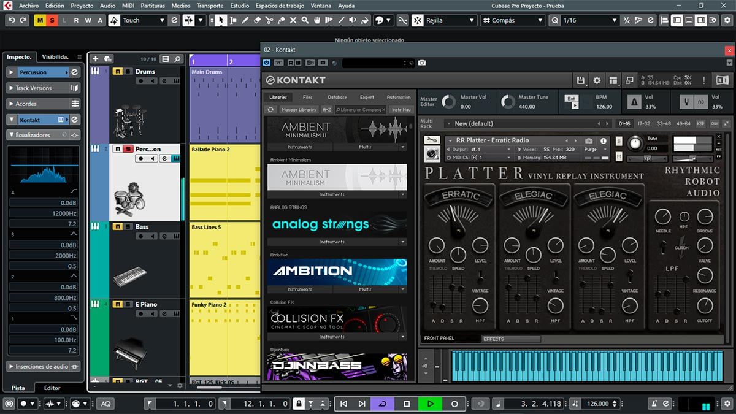This screenshot has height=414, width=736.
Task: Click the Instr Nav button
Action: pos(401,110)
